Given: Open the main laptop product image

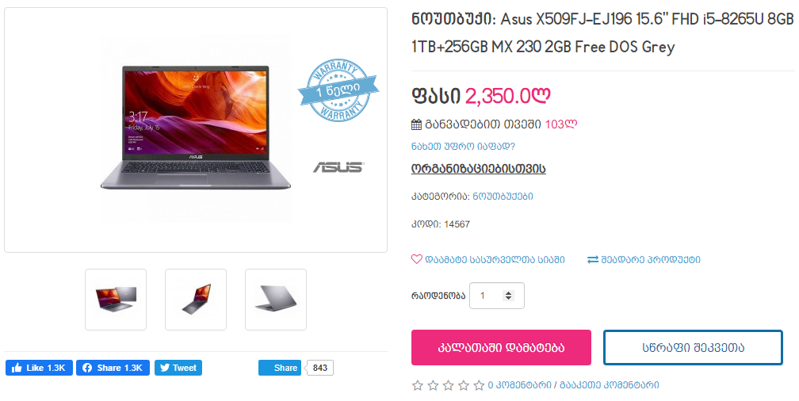Looking at the screenshot, I should 196,130.
